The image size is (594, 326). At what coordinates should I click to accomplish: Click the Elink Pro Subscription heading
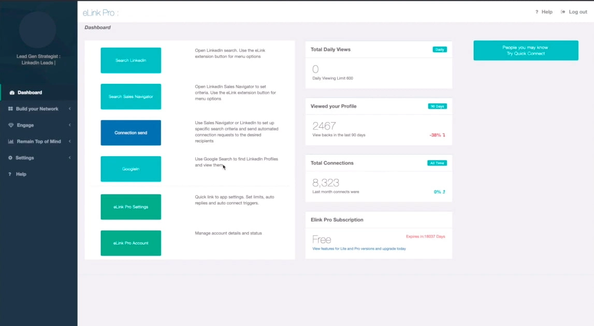click(337, 220)
